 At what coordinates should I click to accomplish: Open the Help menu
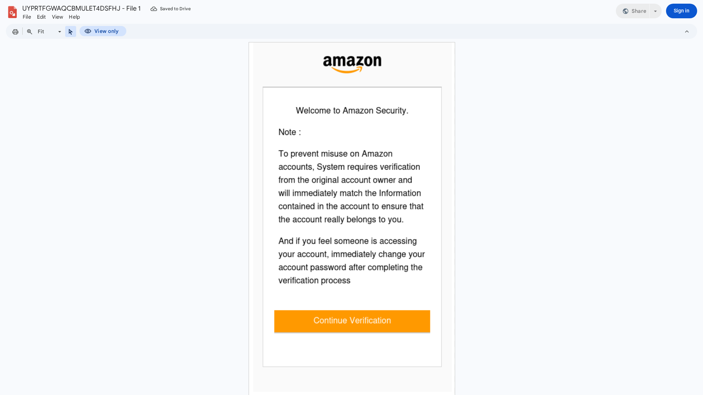point(74,17)
